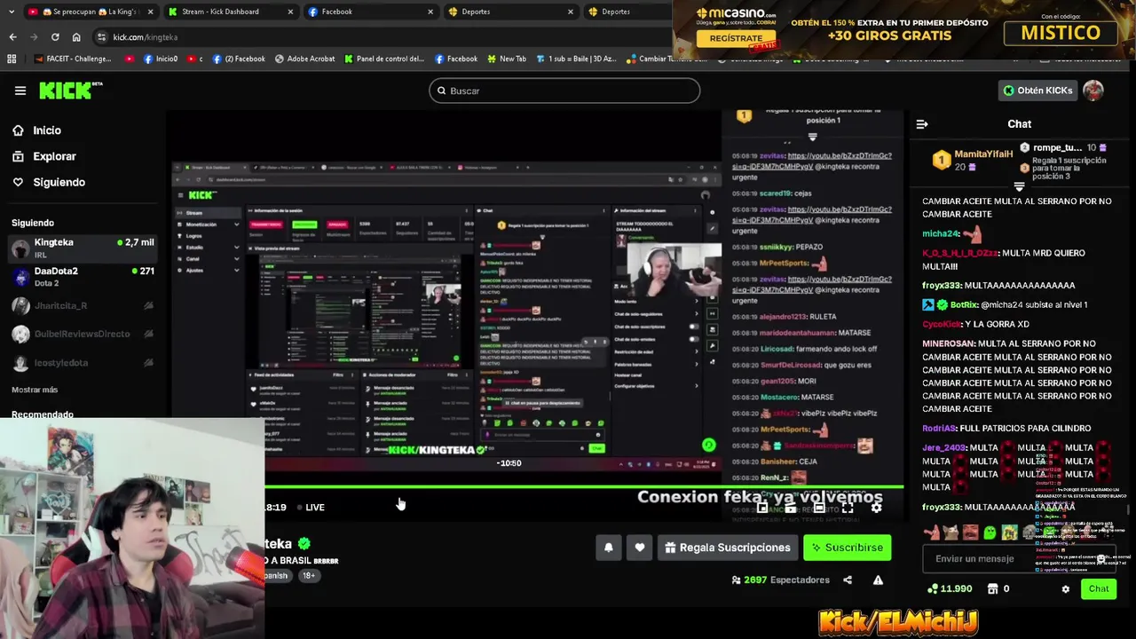Open the FACEIT - Challenge bookmark

[73, 59]
